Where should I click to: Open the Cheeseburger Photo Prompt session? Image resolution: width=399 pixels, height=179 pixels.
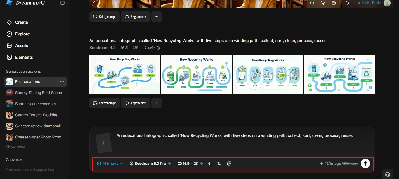pos(35,137)
